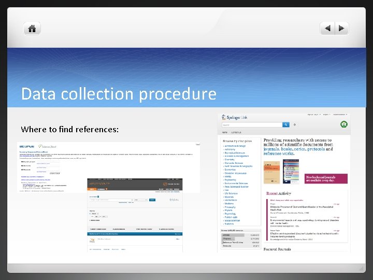This screenshot has width=373, height=280.
Task: Click the magenta 'New books and journals' banner
Action: pyautogui.click(x=326, y=178)
